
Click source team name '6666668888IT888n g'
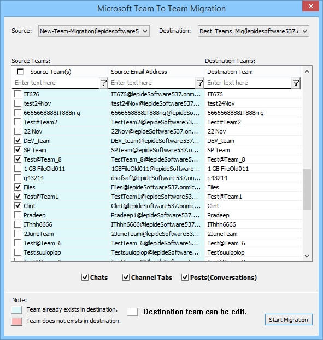pos(52,113)
